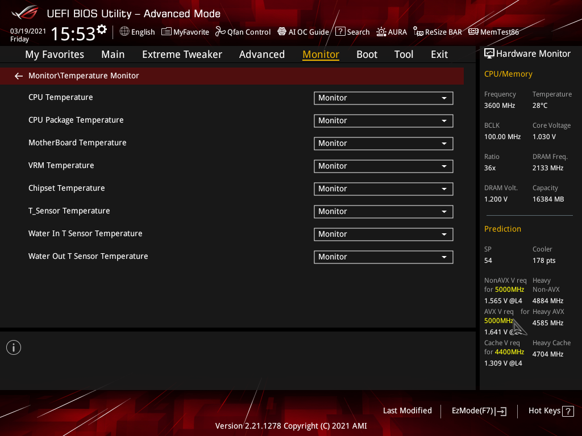This screenshot has height=436, width=582.
Task: Launch MemTest86 from the top bar
Action: (x=499, y=32)
